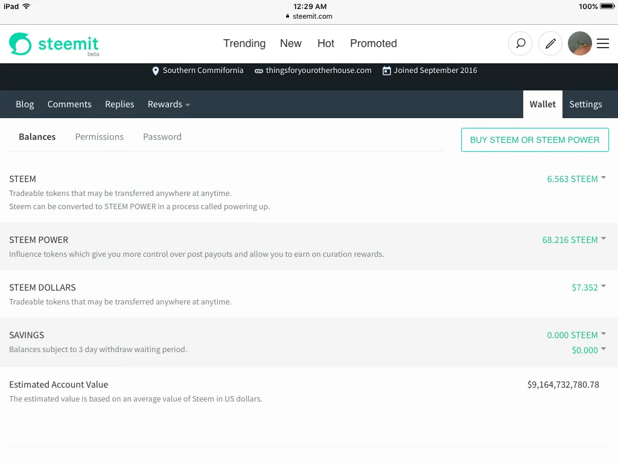Click the curation rewards description text
Image resolution: width=618 pixels, height=463 pixels.
click(x=196, y=254)
